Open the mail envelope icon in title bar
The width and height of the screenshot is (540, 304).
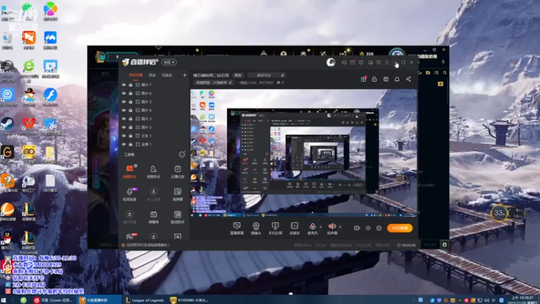click(352, 62)
